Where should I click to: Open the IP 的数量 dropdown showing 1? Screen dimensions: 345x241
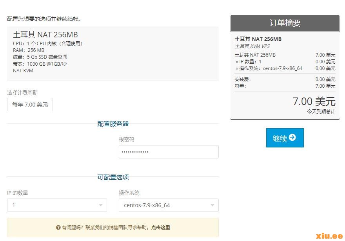click(x=57, y=205)
